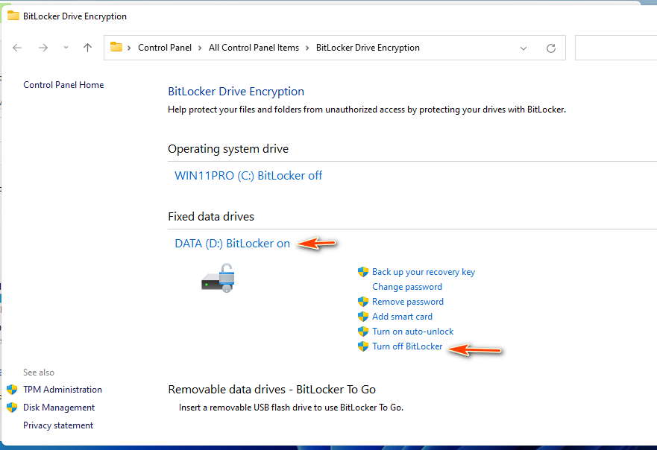The height and width of the screenshot is (450, 657).
Task: Open Back up your recovery key
Action: click(x=424, y=272)
